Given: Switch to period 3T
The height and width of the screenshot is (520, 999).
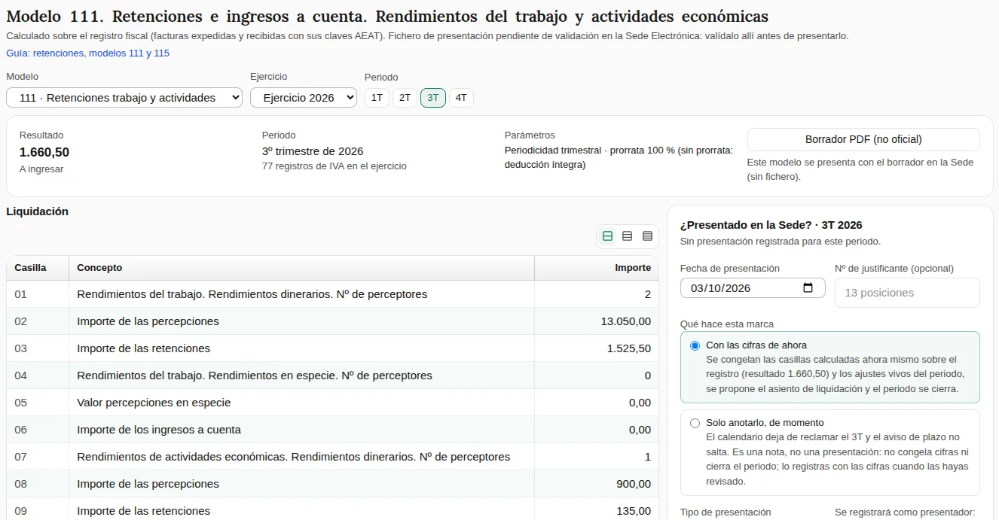Looking at the screenshot, I should click(433, 98).
